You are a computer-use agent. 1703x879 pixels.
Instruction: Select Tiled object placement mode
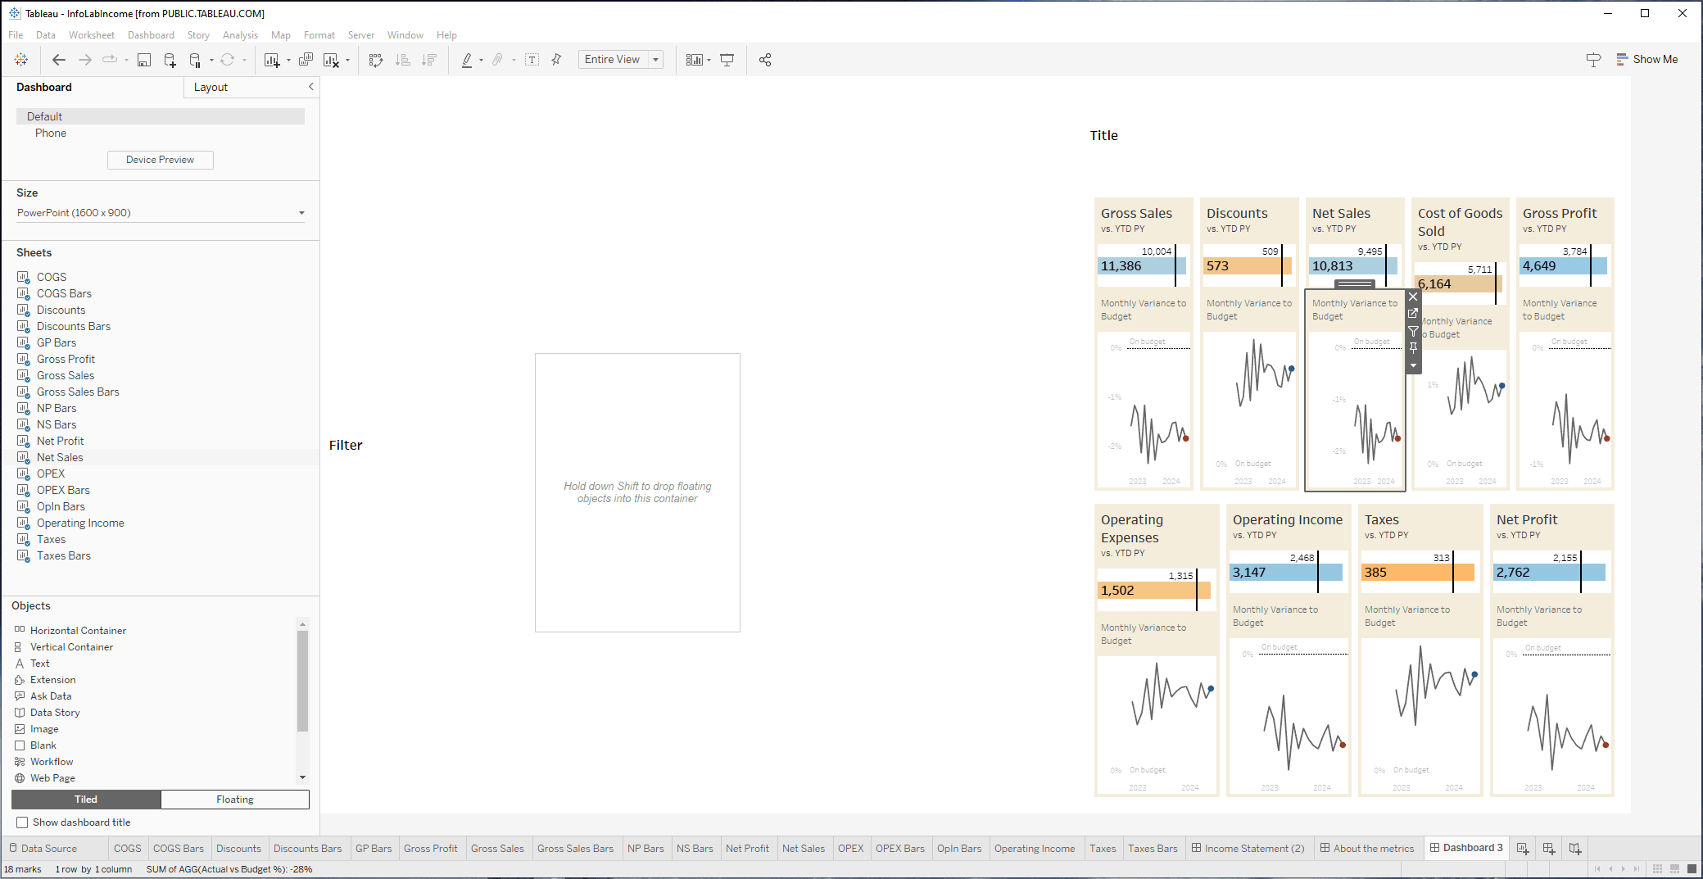86,800
